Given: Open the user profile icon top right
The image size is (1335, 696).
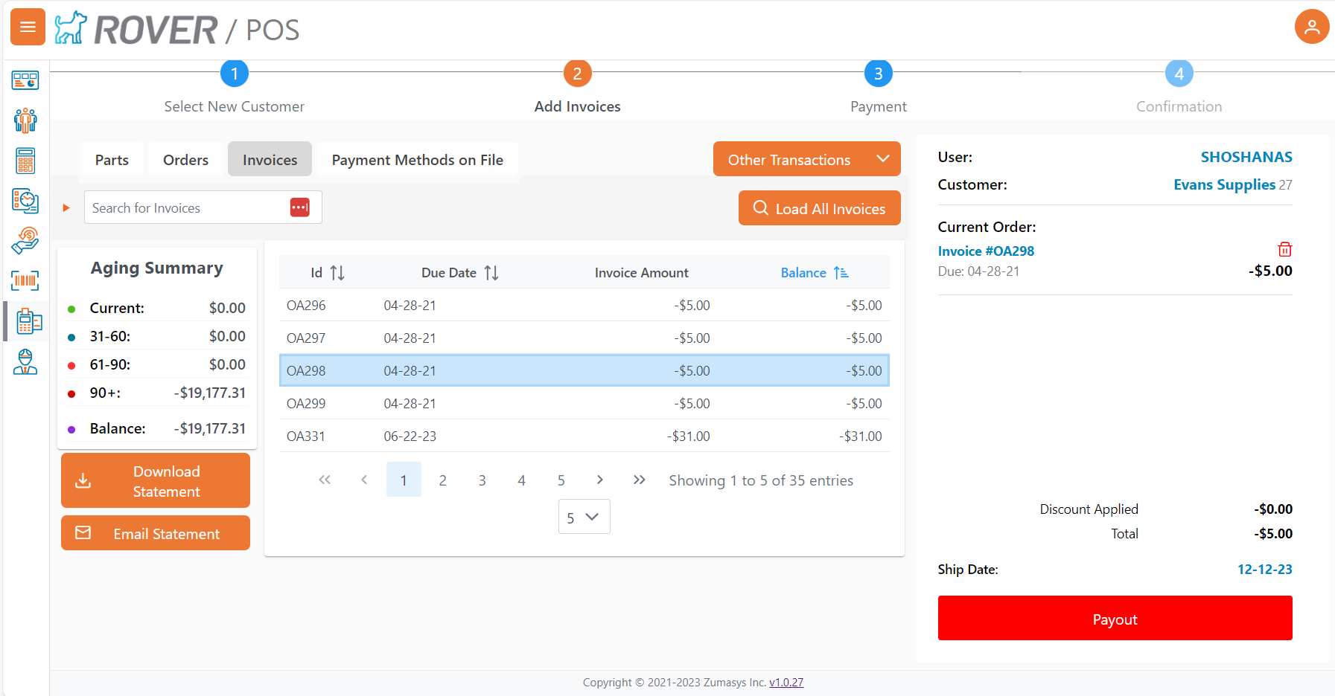Looking at the screenshot, I should tap(1312, 27).
